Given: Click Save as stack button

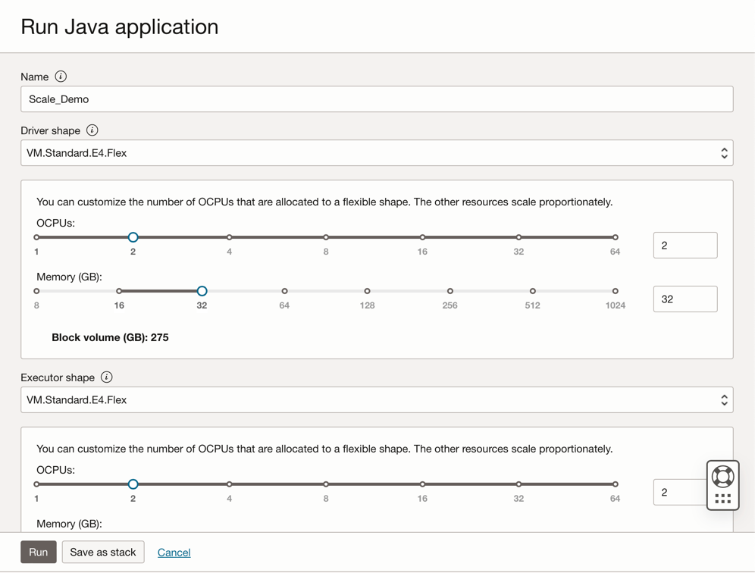Looking at the screenshot, I should 103,552.
